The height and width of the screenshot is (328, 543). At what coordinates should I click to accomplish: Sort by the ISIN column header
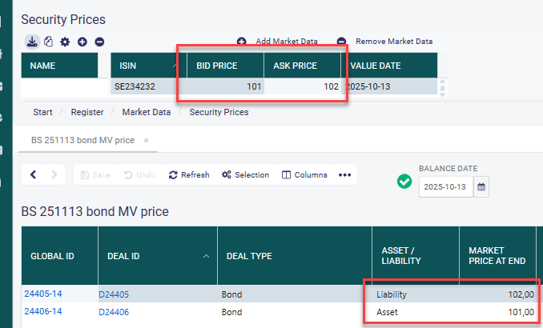click(x=144, y=66)
